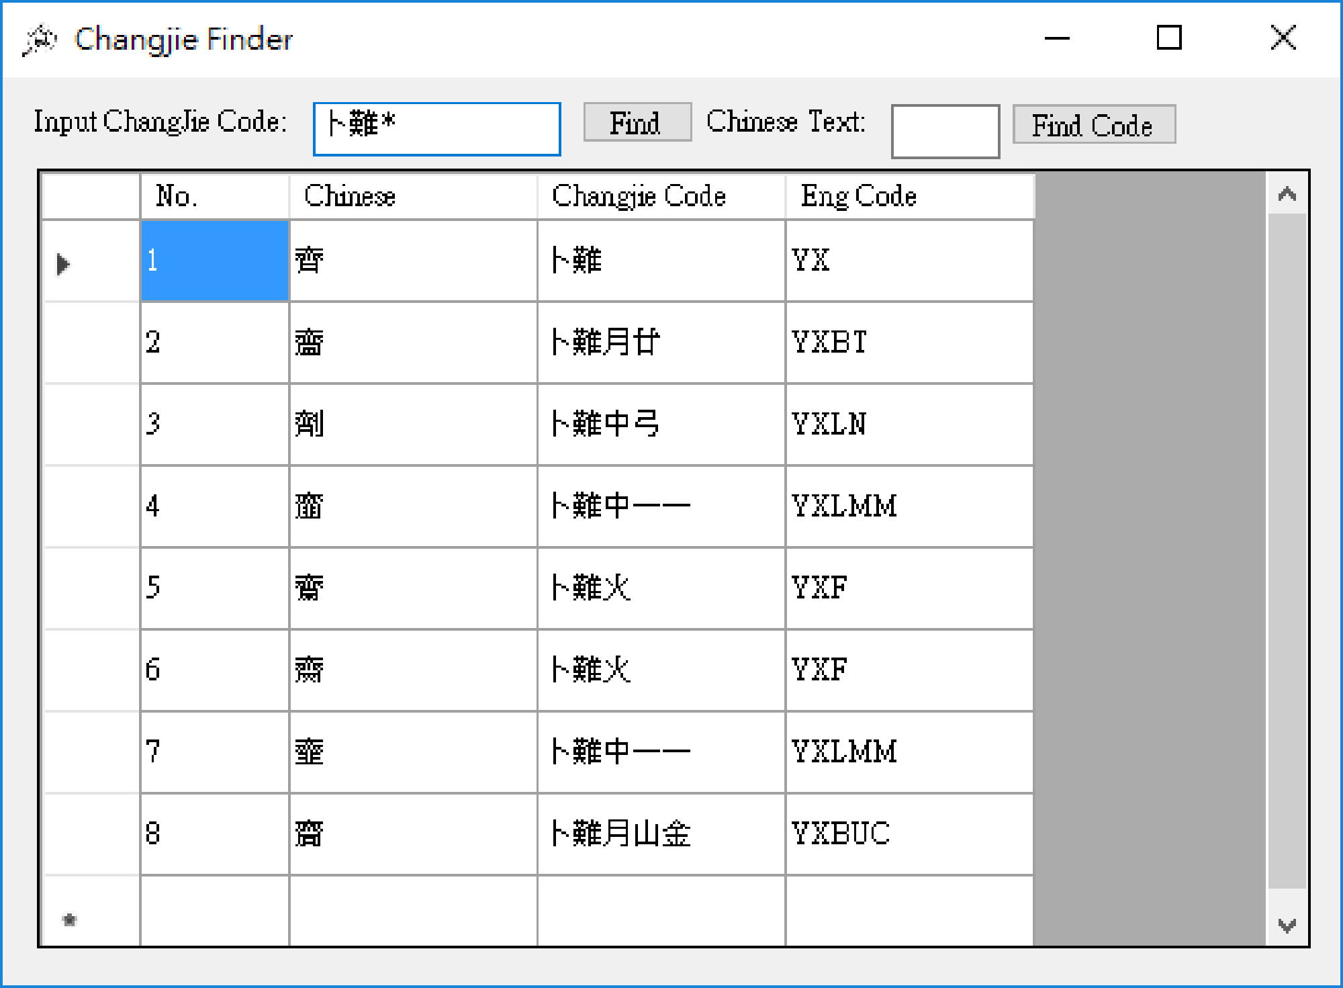Click the Changjie Finder app icon in title bar
This screenshot has height=988, width=1343.
click(39, 40)
